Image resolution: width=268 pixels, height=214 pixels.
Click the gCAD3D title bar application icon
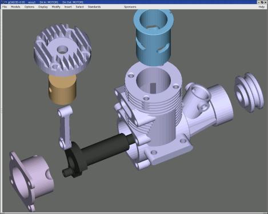click(x=5, y=2)
